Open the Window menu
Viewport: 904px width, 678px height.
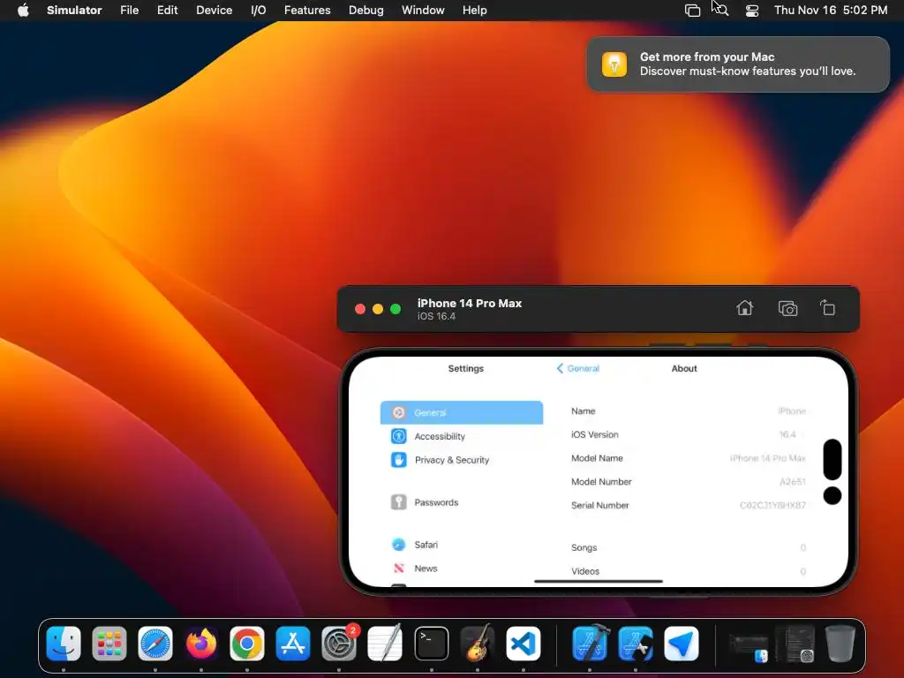(423, 11)
